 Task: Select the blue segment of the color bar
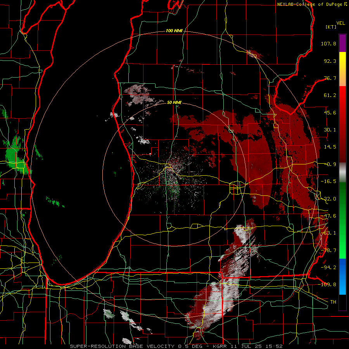(342, 276)
